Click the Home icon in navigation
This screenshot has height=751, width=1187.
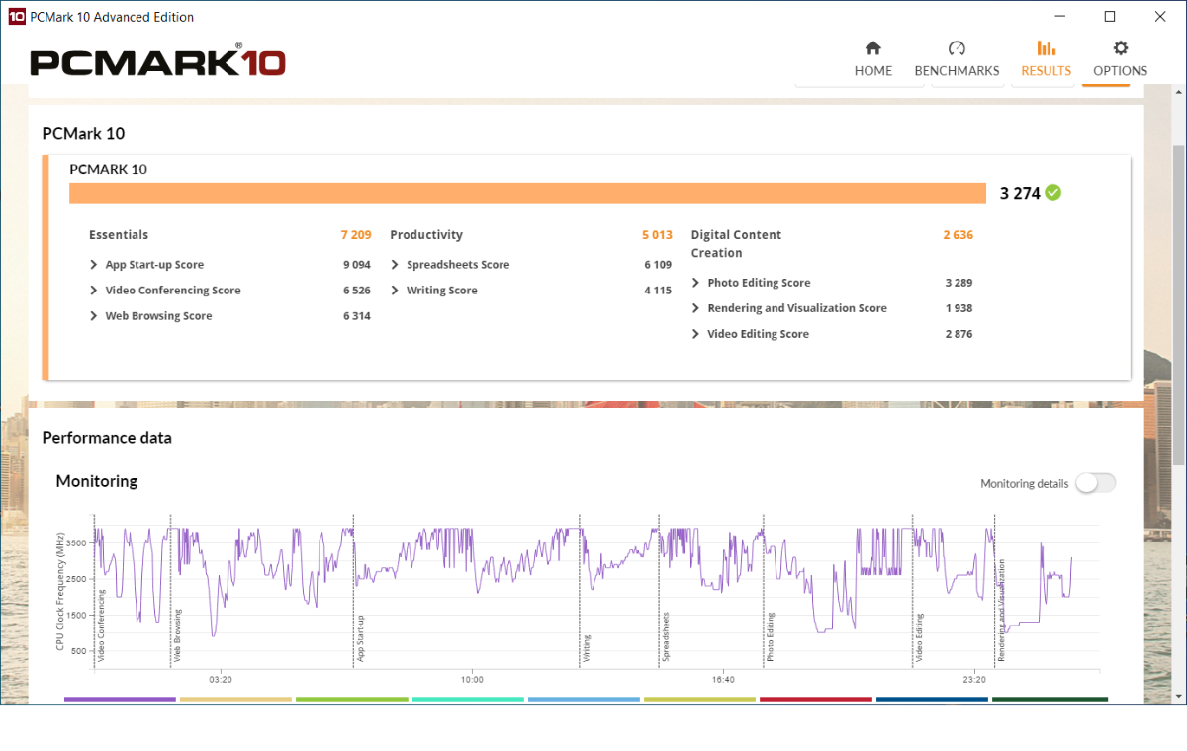pyautogui.click(x=872, y=48)
